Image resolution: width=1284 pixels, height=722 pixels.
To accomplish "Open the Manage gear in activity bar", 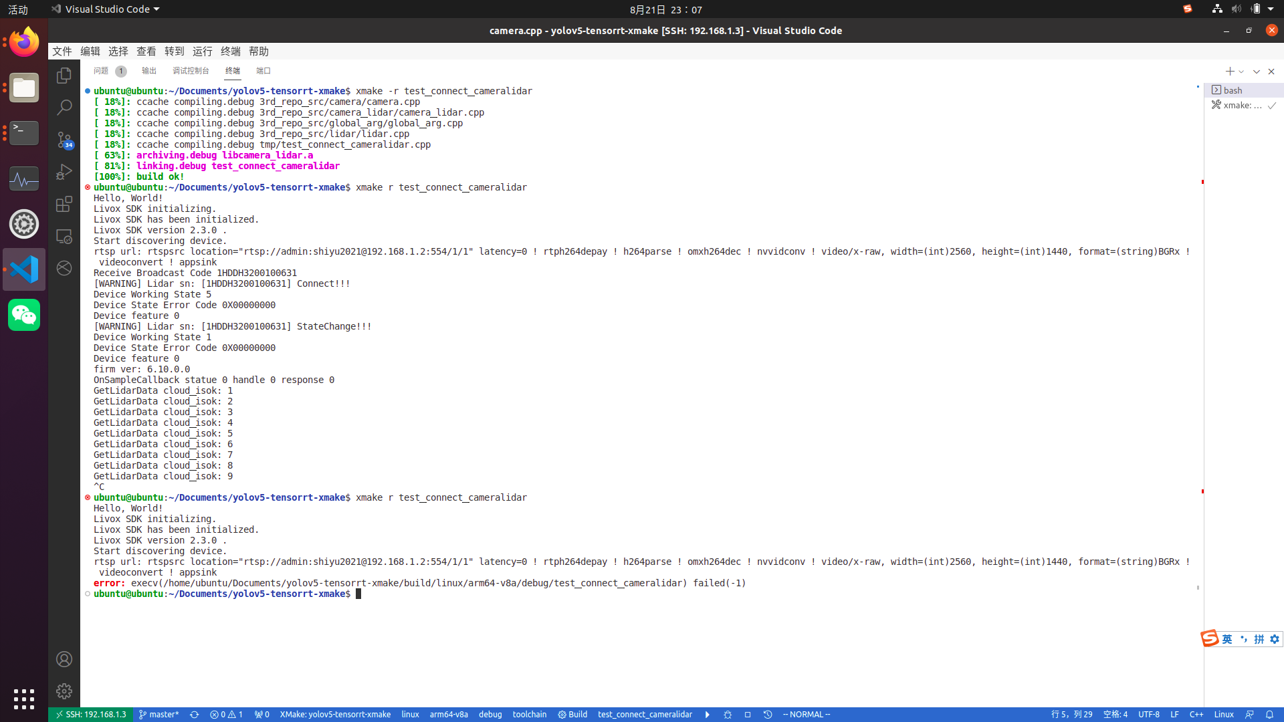I will (64, 691).
